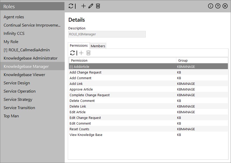Select the Edit Comment permission
The image size is (231, 163).
click(148, 123)
